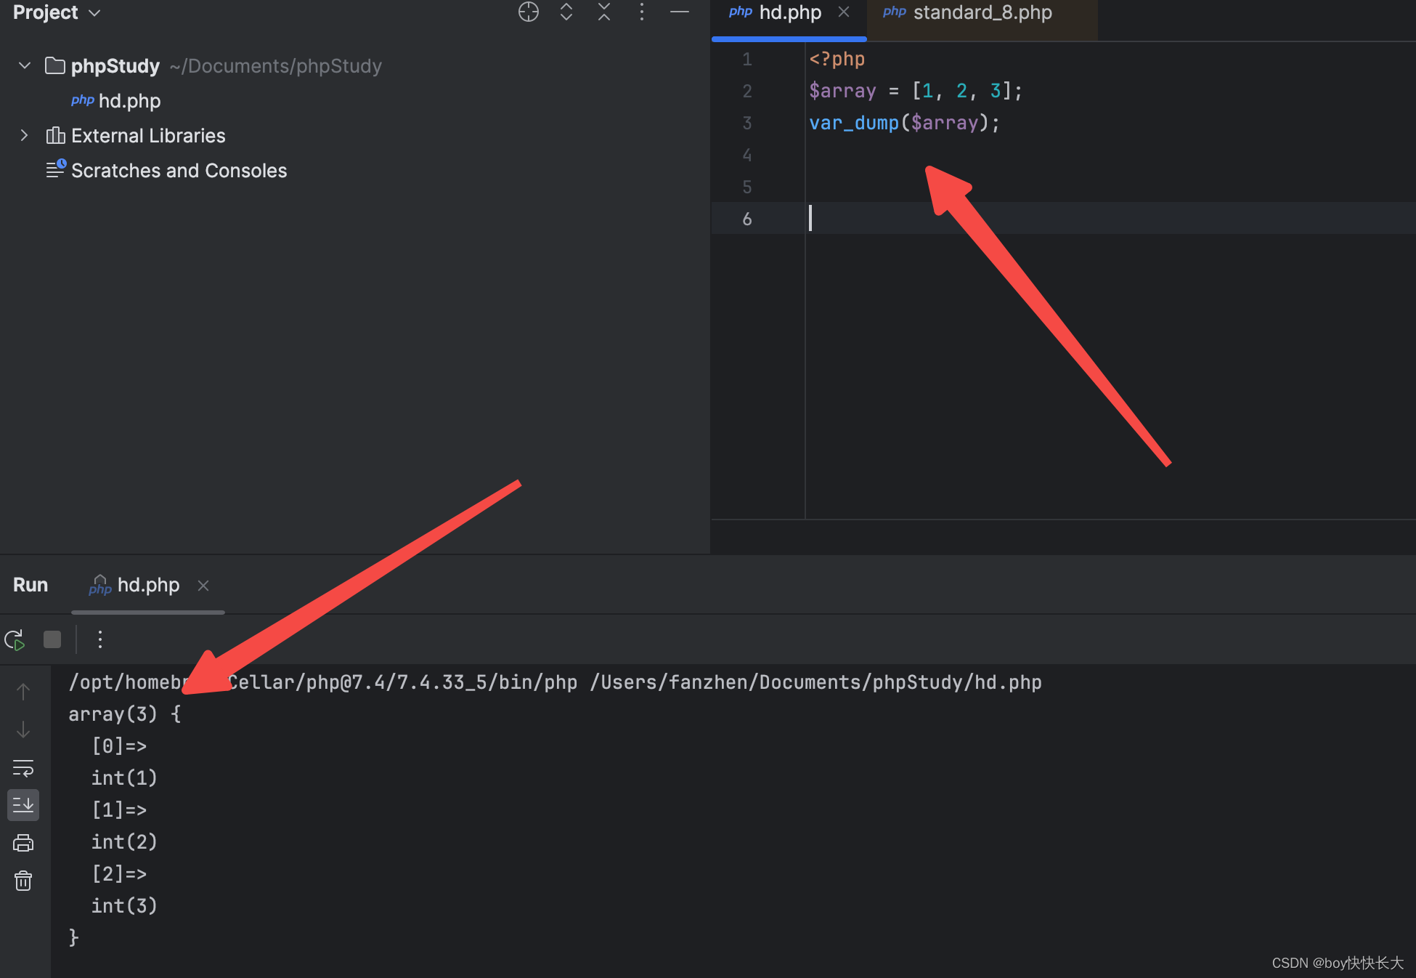Image resolution: width=1416 pixels, height=978 pixels.
Task: Click '[2]=>' in the console output
Action: pyautogui.click(x=119, y=874)
